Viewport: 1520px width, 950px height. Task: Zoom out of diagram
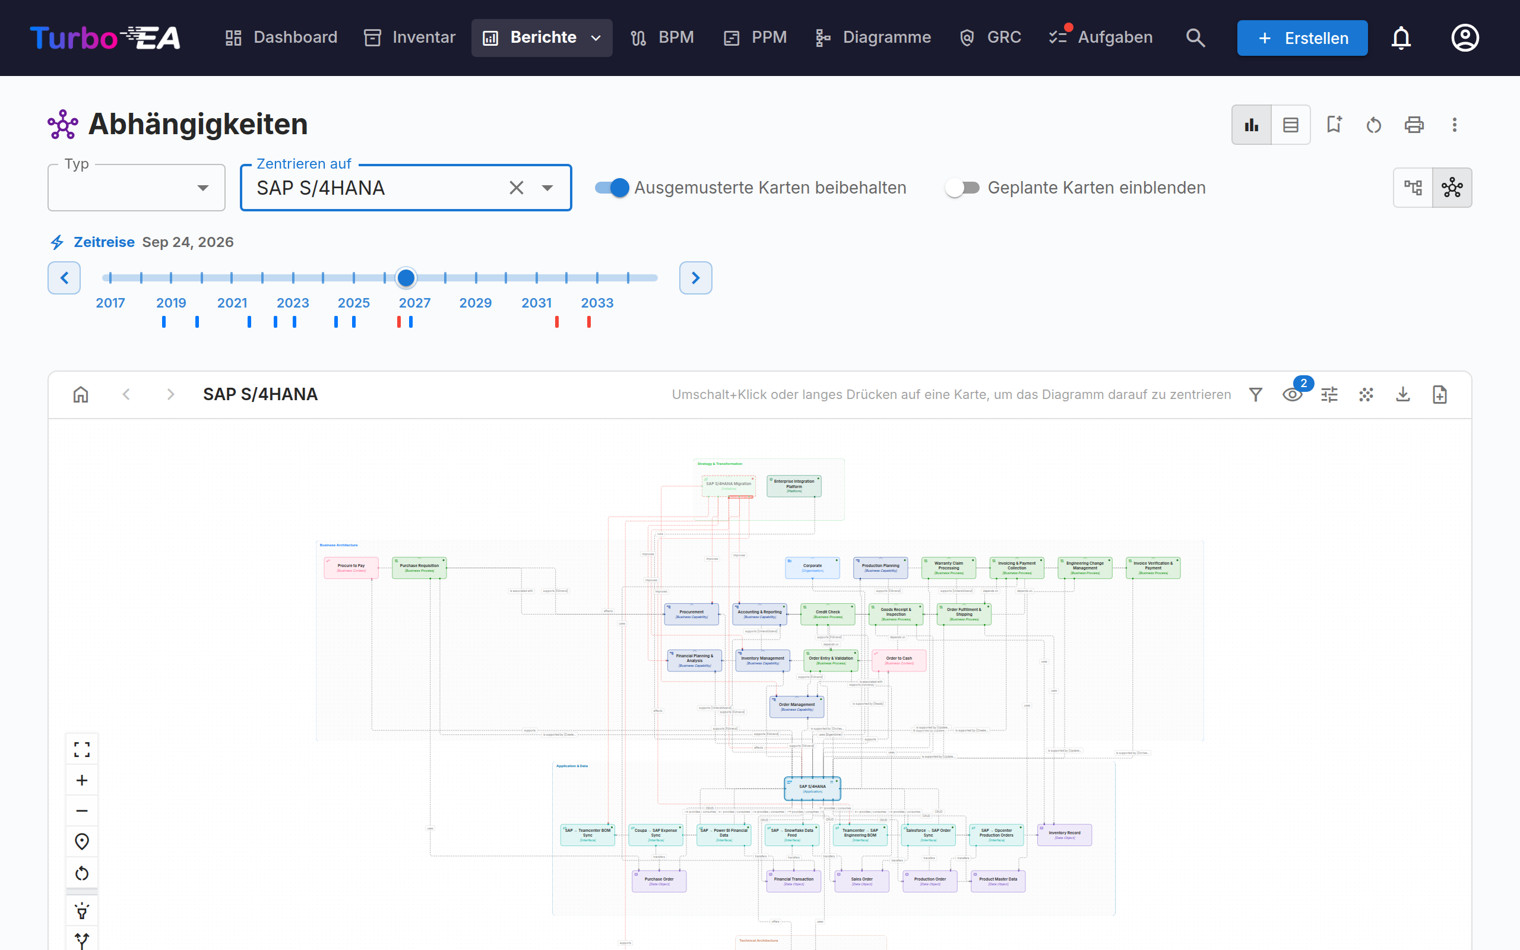(x=82, y=811)
